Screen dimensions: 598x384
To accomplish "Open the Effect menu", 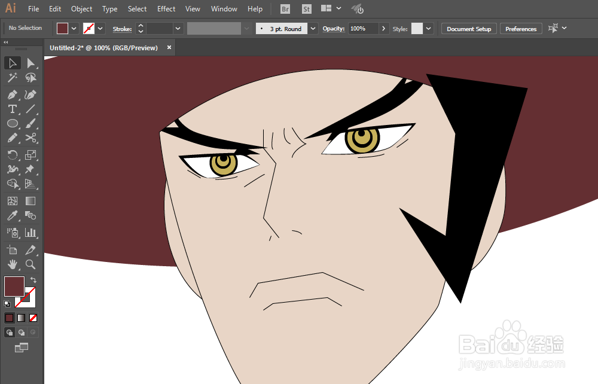I will (166, 9).
